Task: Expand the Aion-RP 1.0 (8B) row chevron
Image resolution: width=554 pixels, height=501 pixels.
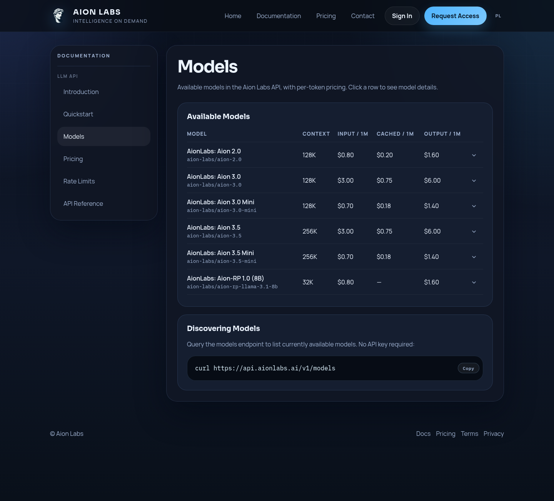Action: (474, 282)
